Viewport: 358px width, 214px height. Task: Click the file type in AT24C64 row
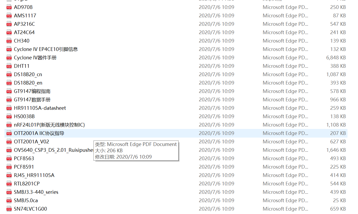pyautogui.click(x=286, y=32)
